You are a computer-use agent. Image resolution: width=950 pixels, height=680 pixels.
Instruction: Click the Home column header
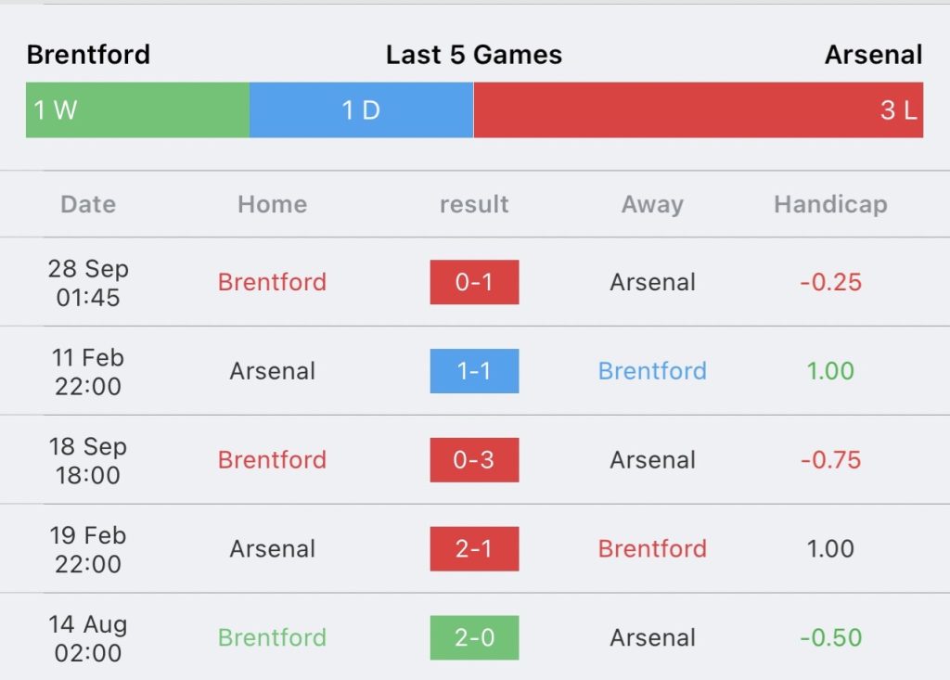tap(272, 204)
